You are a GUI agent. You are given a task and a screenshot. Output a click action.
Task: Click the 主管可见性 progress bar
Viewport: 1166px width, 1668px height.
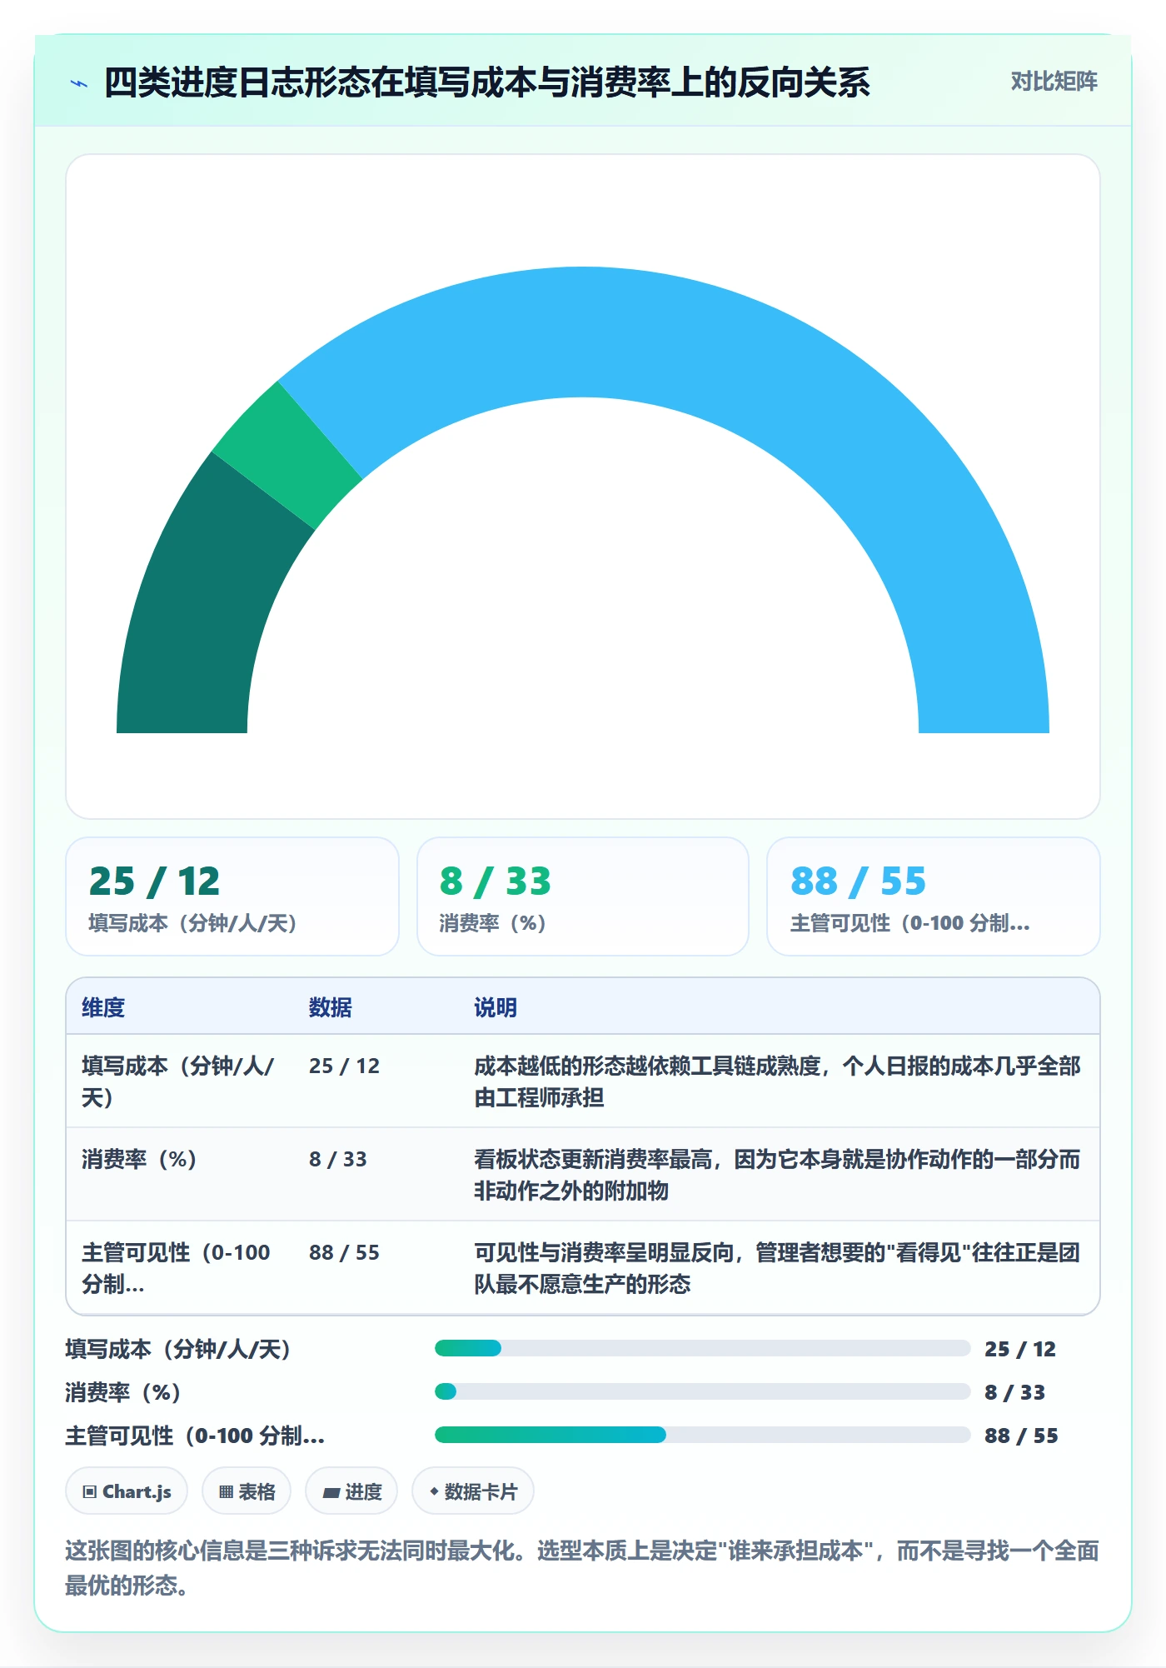702,1435
